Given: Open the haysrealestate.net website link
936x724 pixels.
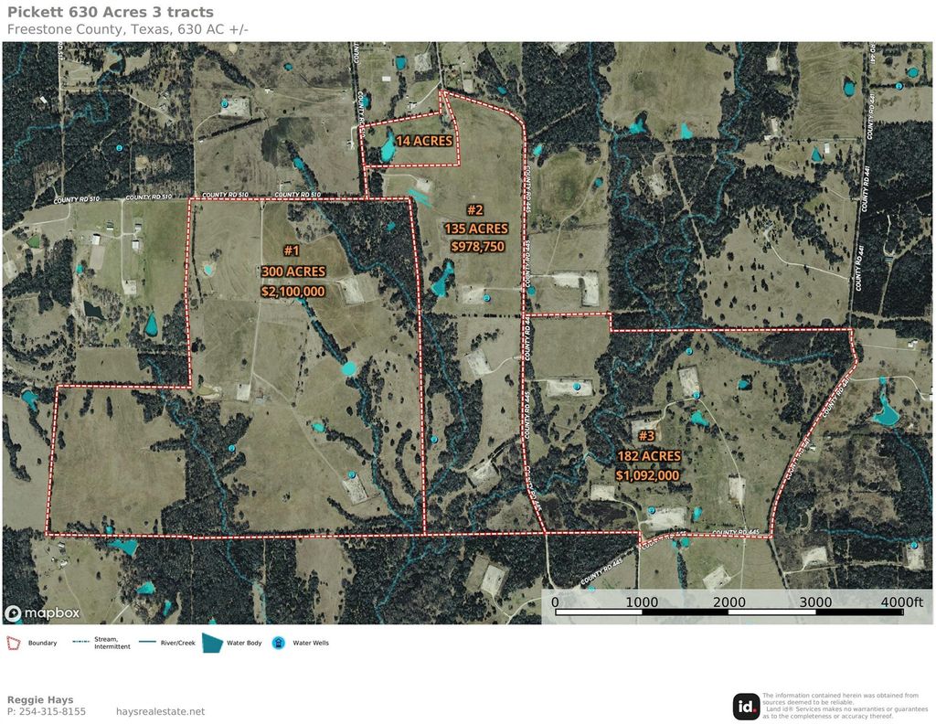Looking at the screenshot, I should coord(160,711).
